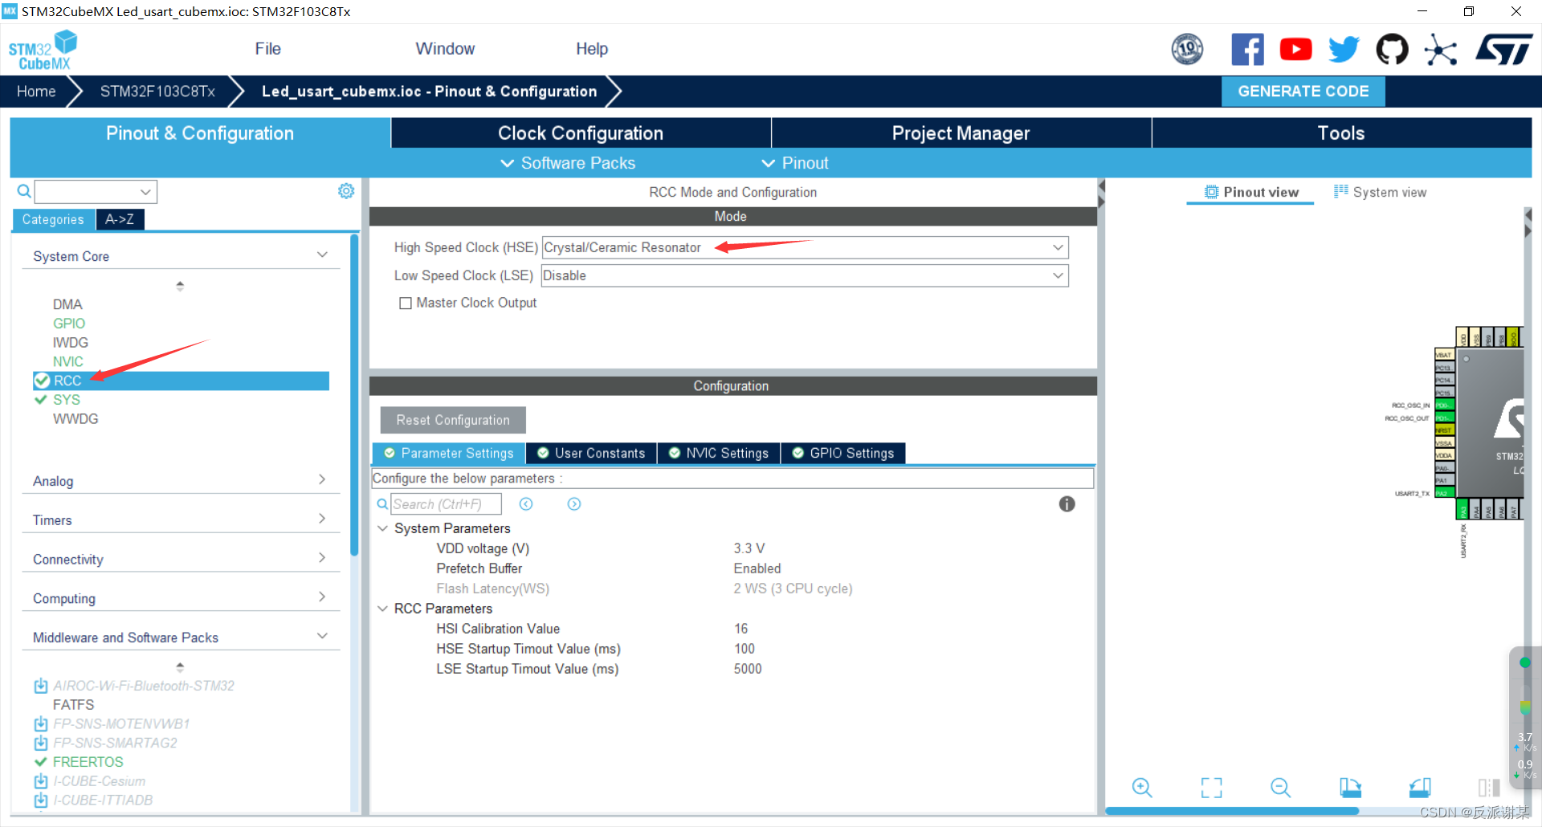Screen dimensions: 1542x827
Task: Zoom in on the pinout view
Action: [1142, 788]
